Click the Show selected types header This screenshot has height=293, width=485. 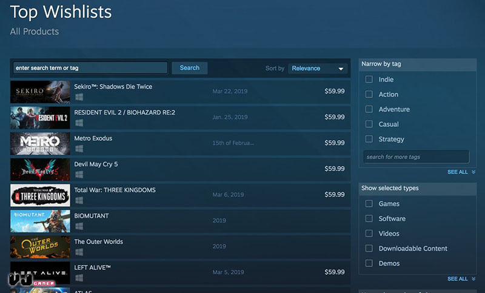point(418,188)
